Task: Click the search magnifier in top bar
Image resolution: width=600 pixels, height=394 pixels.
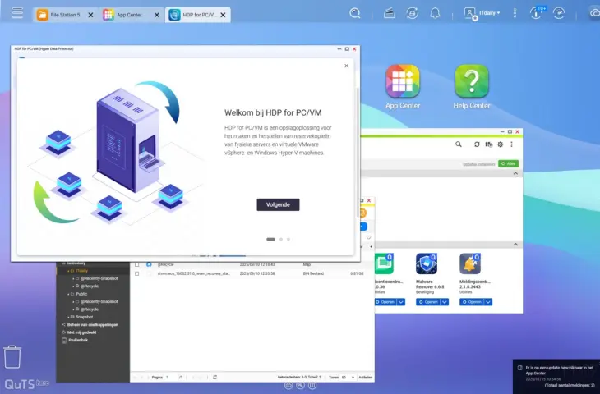Action: coord(355,13)
